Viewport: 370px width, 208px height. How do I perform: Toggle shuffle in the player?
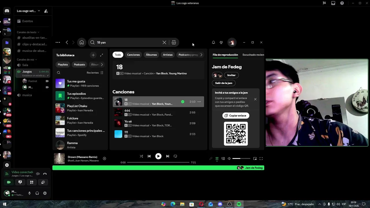(141, 156)
